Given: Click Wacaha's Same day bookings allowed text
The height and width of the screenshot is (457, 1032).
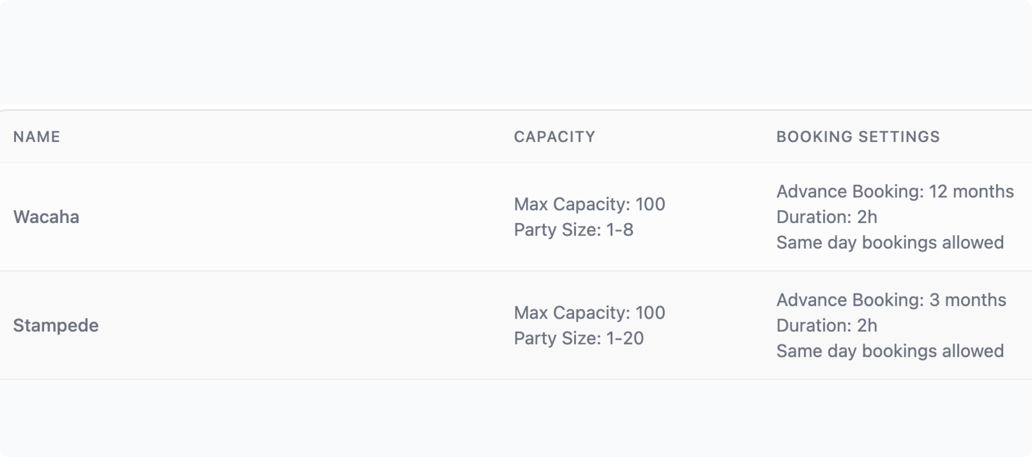Looking at the screenshot, I should click(890, 243).
